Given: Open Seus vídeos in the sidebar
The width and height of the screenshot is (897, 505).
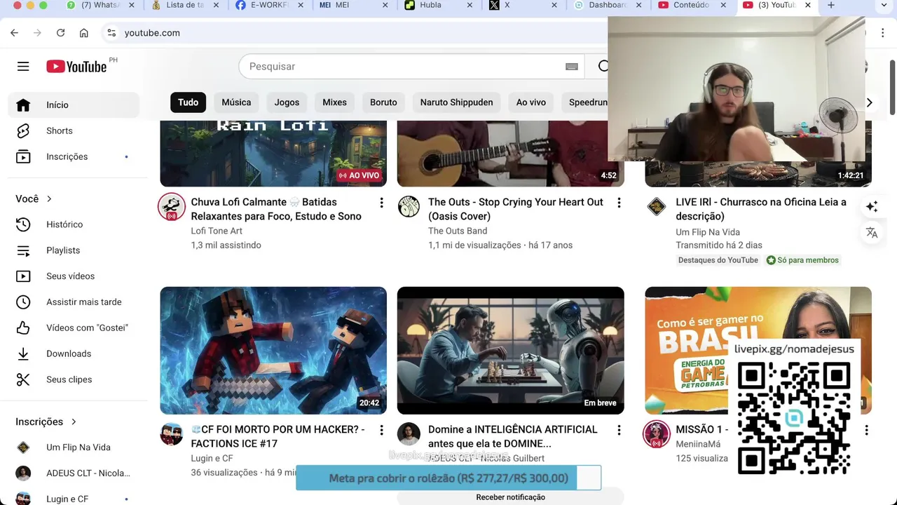Looking at the screenshot, I should click(74, 276).
